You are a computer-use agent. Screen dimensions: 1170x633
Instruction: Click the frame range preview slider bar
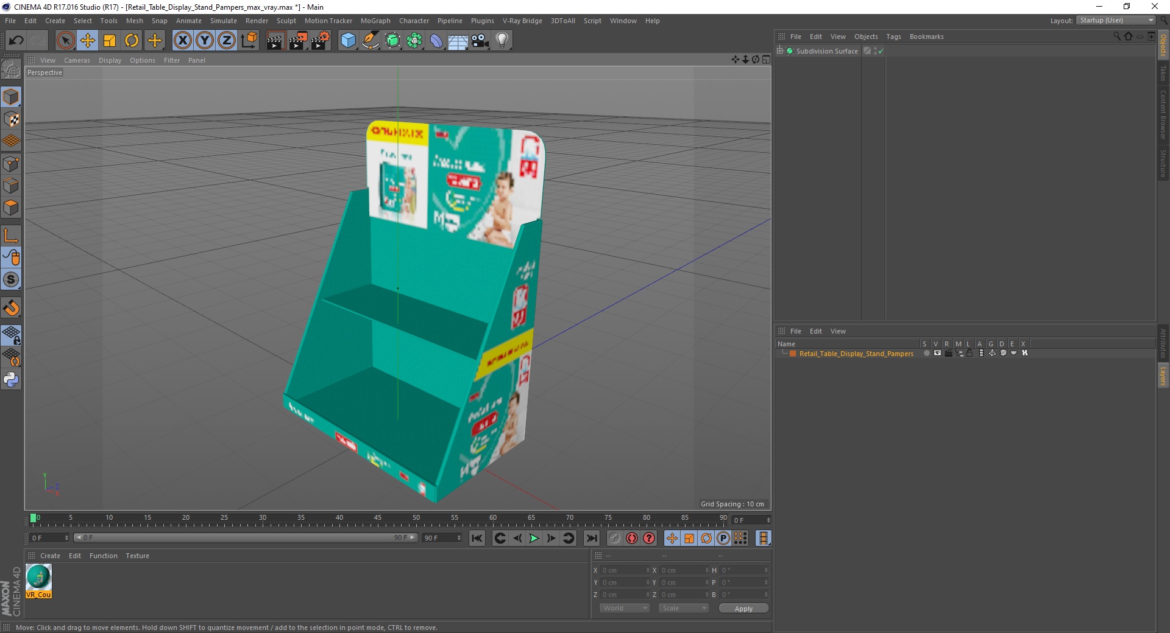(246, 537)
